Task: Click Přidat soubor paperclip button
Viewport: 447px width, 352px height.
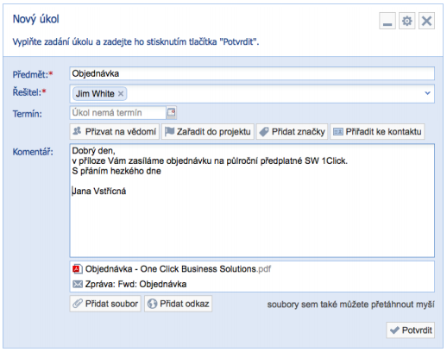Action: (105, 304)
